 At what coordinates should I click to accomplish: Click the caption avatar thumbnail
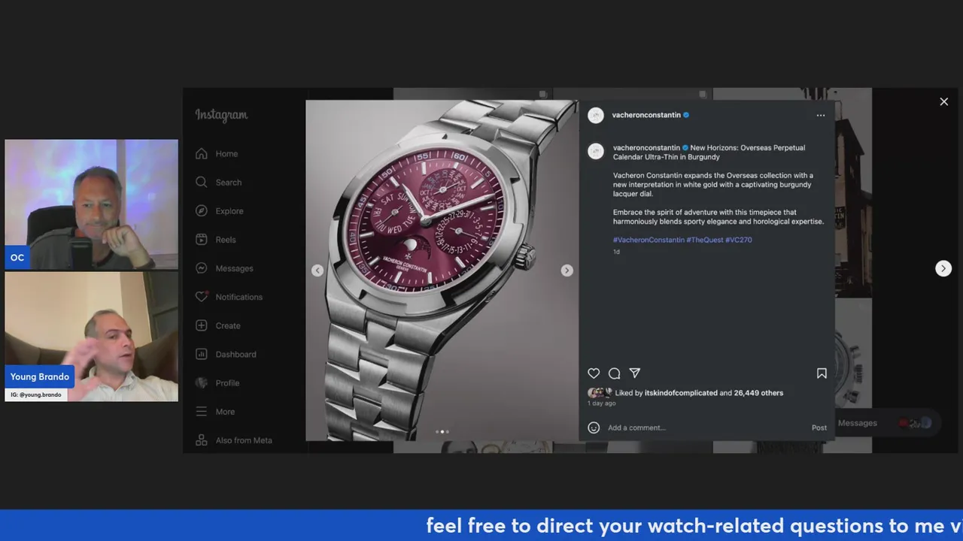(596, 151)
